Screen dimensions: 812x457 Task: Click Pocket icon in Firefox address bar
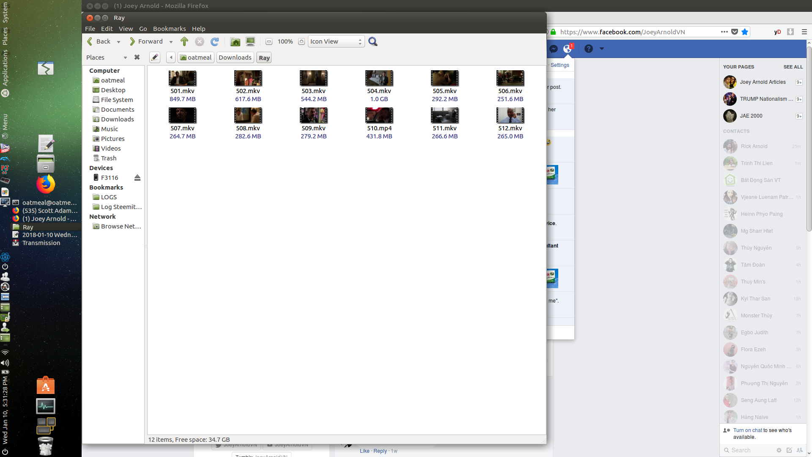pyautogui.click(x=735, y=32)
